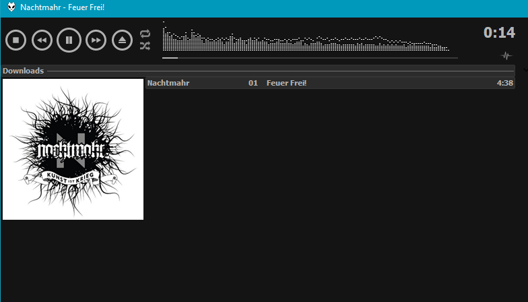The height and width of the screenshot is (302, 528).
Task: Open files with the eject button
Action: 123,40
